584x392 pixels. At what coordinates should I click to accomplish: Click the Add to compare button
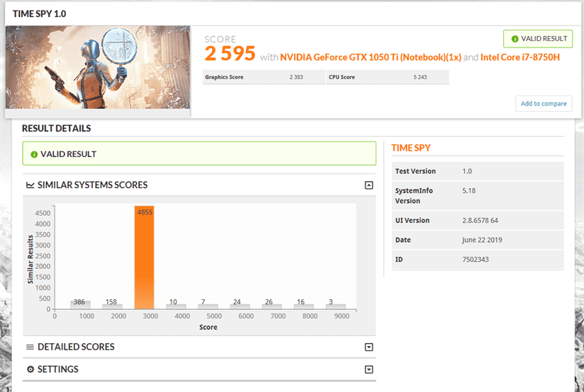pyautogui.click(x=544, y=104)
